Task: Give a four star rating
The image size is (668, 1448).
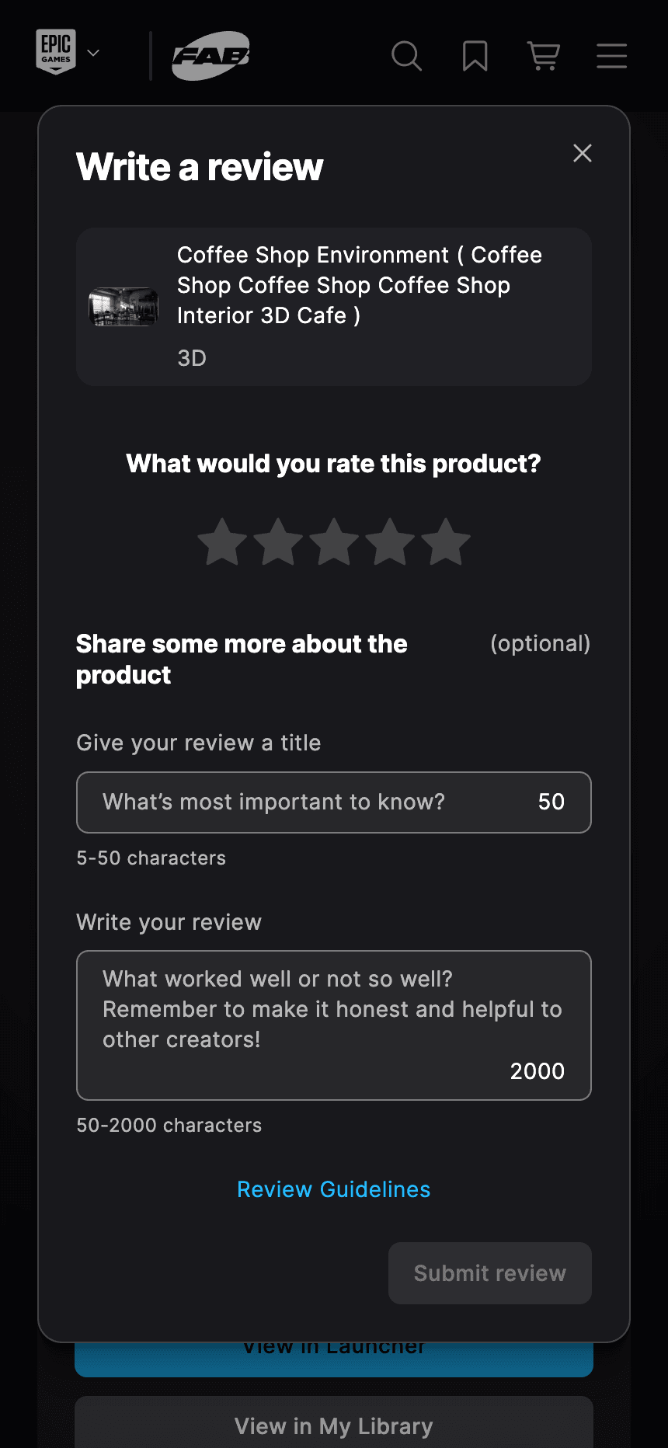Action: coord(390,541)
